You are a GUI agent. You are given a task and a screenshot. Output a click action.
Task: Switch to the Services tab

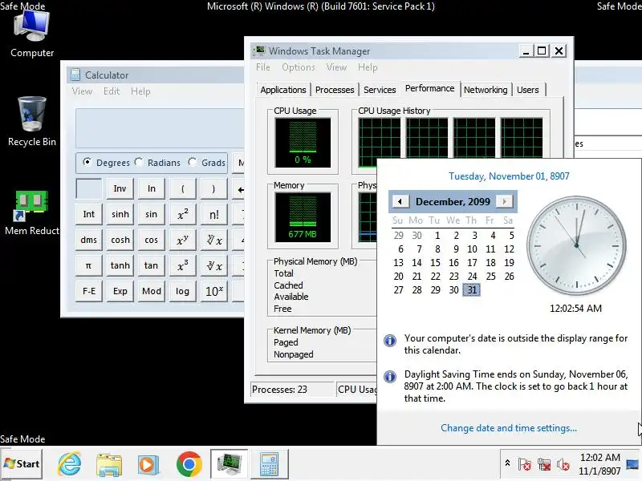(380, 90)
